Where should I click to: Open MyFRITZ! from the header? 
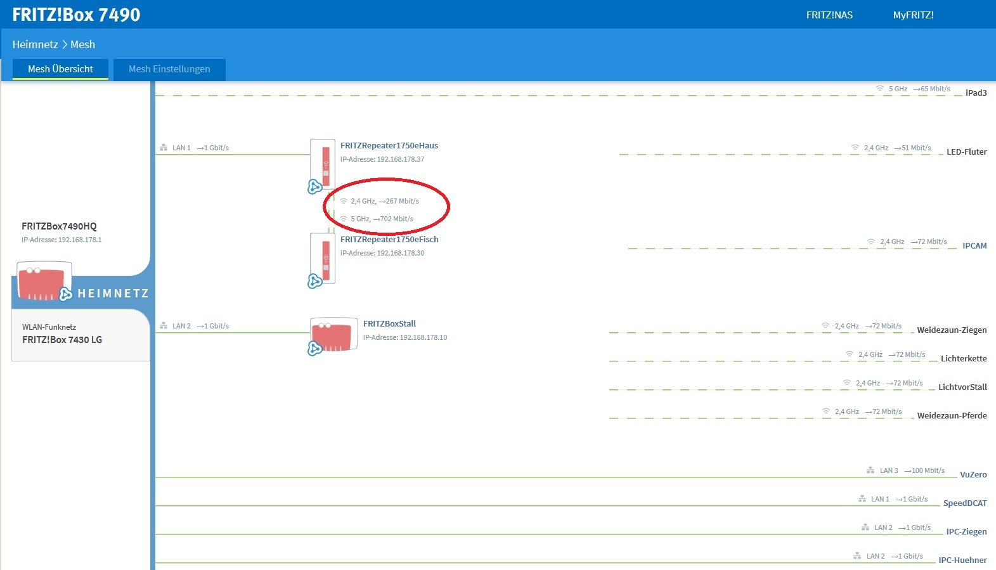(x=913, y=15)
